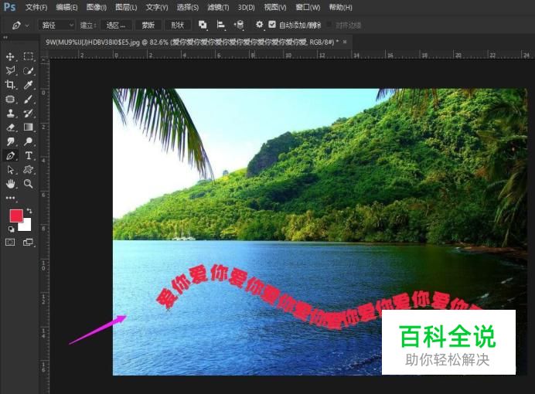Open the 图像(I) menu
Viewport: 535px width, 394px height.
pyautogui.click(x=97, y=7)
